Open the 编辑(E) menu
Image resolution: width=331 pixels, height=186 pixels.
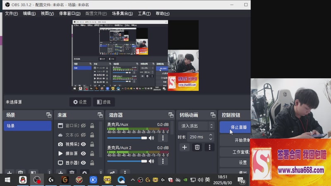click(x=29, y=14)
